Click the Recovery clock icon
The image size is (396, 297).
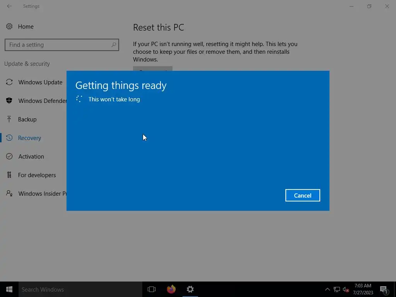pyautogui.click(x=9, y=138)
